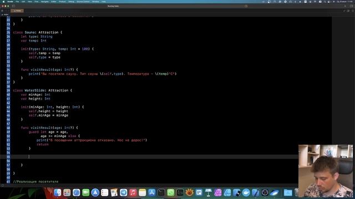
Task: Click the 'let type: String' line
Action: (x=37, y=36)
